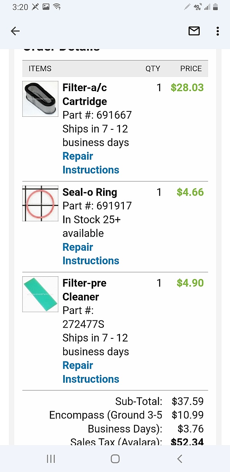230x472 pixels.
Task: Open the three-dot overflow menu
Action: (217, 31)
